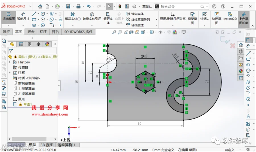Select the Circle sketch tool in ribbon

43,14
